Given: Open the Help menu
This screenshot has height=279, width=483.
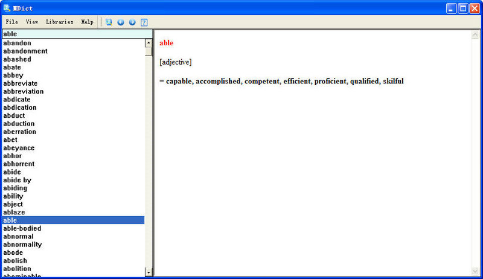Looking at the screenshot, I should (x=87, y=22).
